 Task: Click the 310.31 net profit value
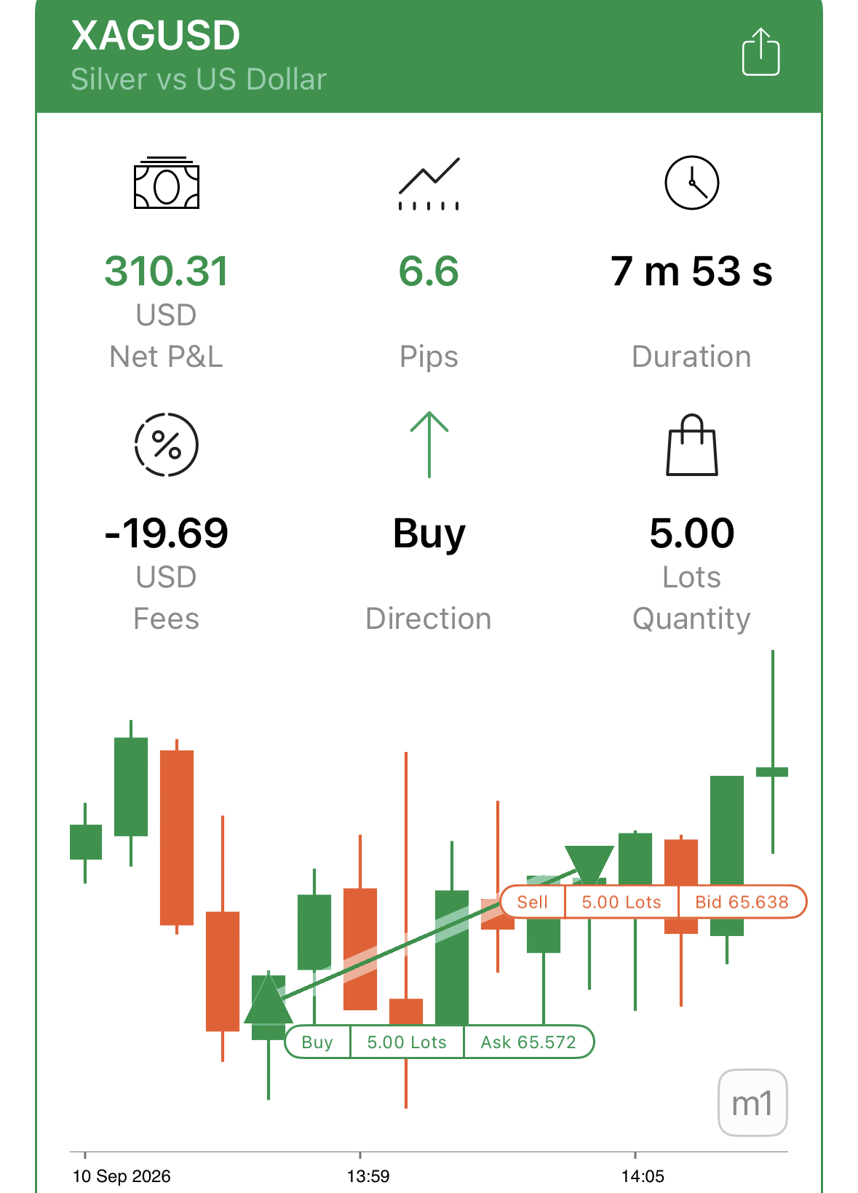click(167, 271)
